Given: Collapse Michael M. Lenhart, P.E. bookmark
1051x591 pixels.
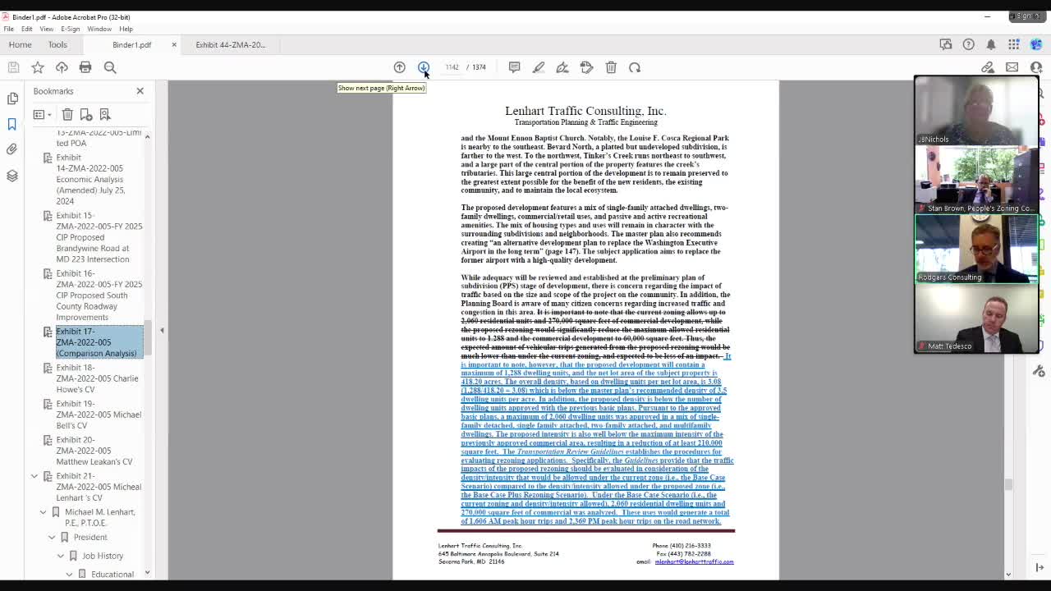Looking at the screenshot, I should click(x=44, y=512).
